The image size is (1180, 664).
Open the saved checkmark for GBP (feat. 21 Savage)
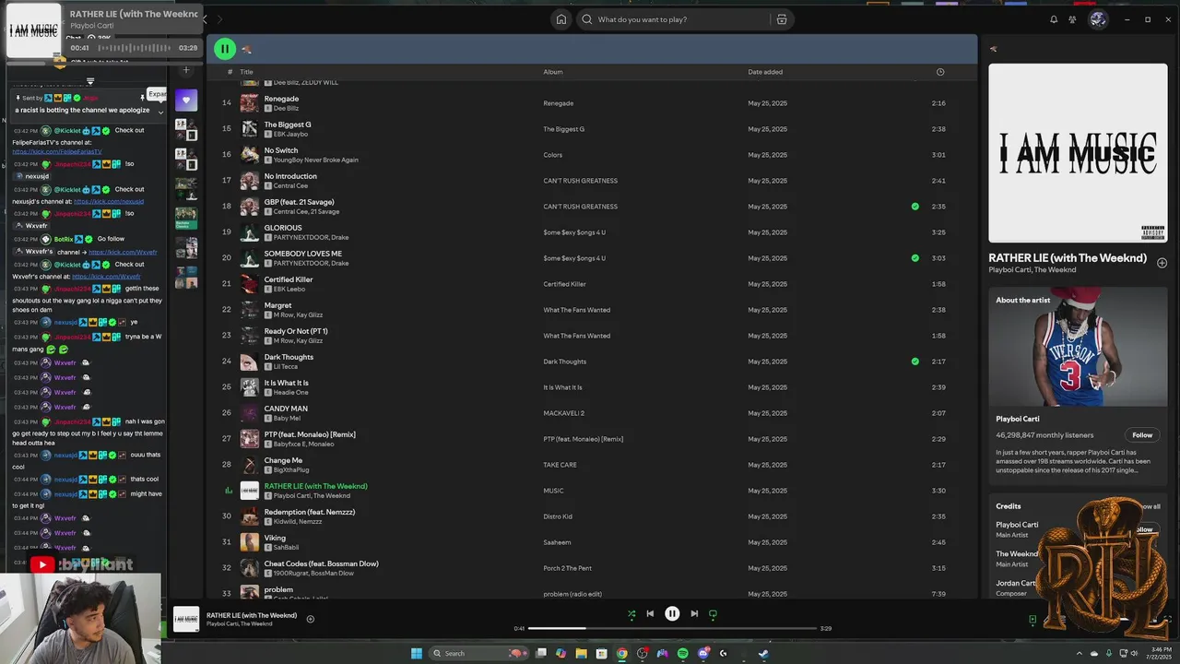point(914,207)
